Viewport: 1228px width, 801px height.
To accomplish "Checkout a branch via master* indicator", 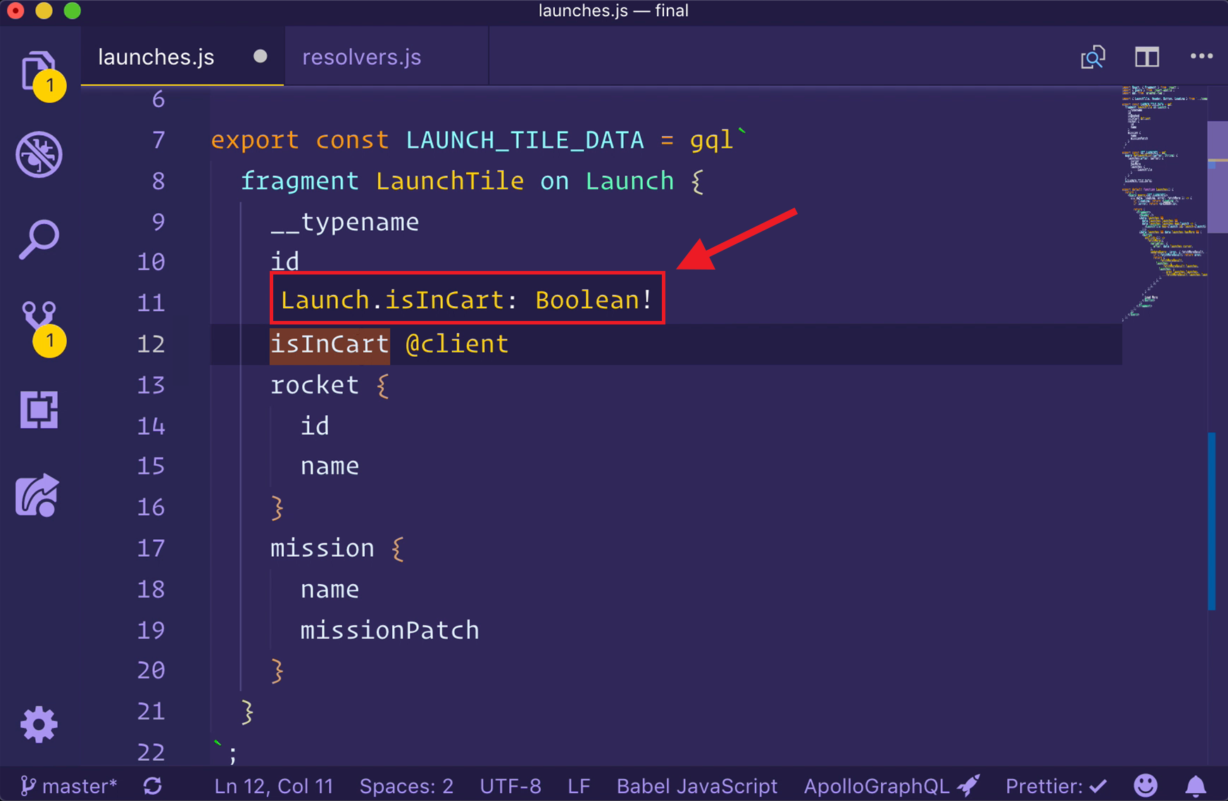I will point(68,786).
